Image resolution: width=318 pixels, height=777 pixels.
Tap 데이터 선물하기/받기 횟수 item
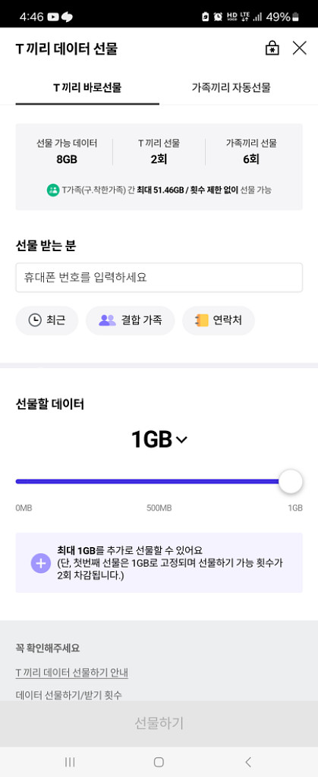[69, 695]
